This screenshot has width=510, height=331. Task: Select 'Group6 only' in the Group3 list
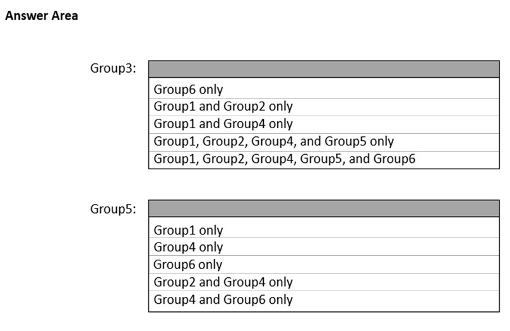point(188,90)
